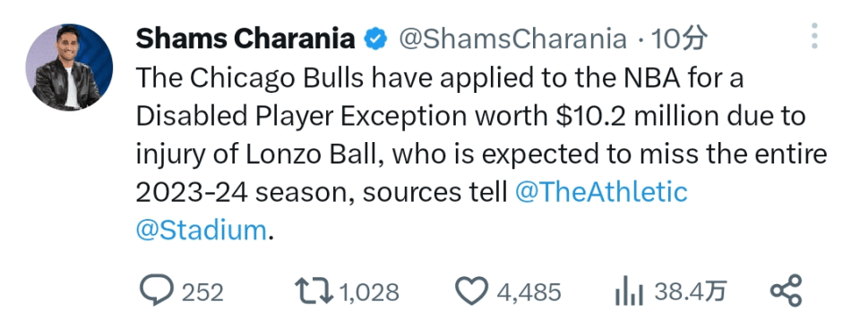Click the blue verified badge
Screen dimensions: 860x327
(376, 39)
